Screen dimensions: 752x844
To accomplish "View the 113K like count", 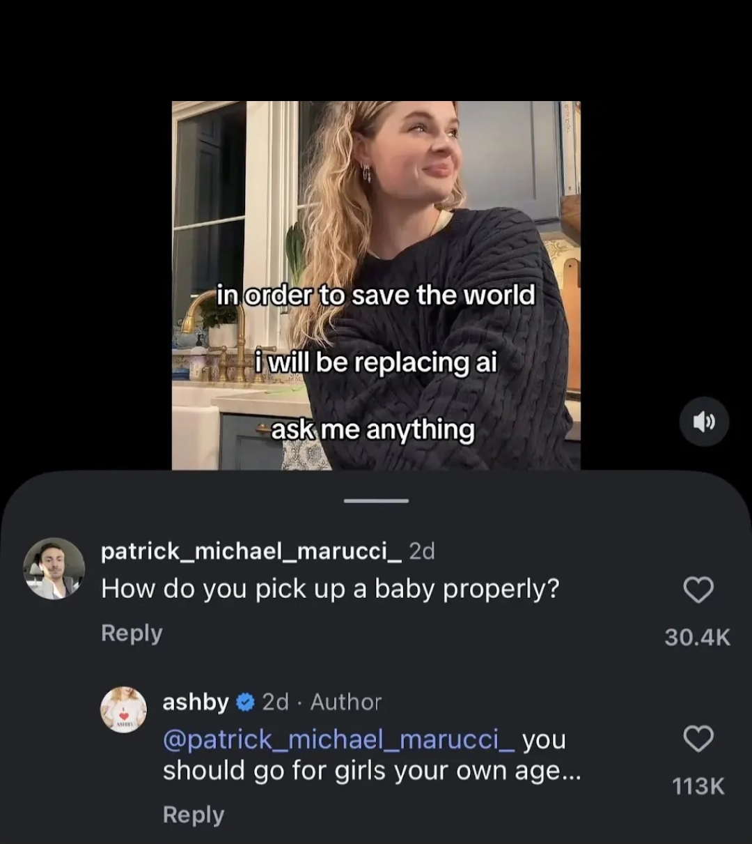I will tap(698, 786).
